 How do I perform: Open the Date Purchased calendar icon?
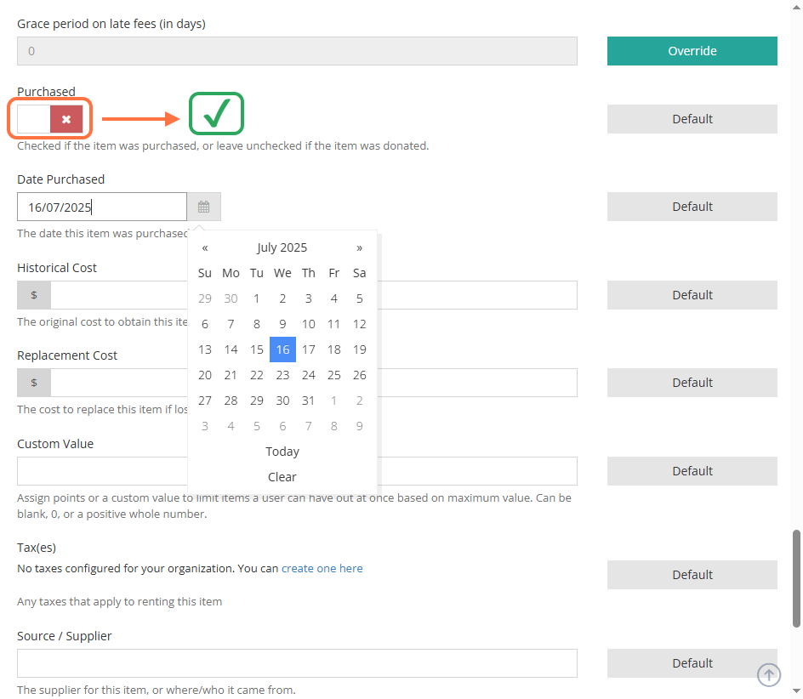(x=204, y=207)
